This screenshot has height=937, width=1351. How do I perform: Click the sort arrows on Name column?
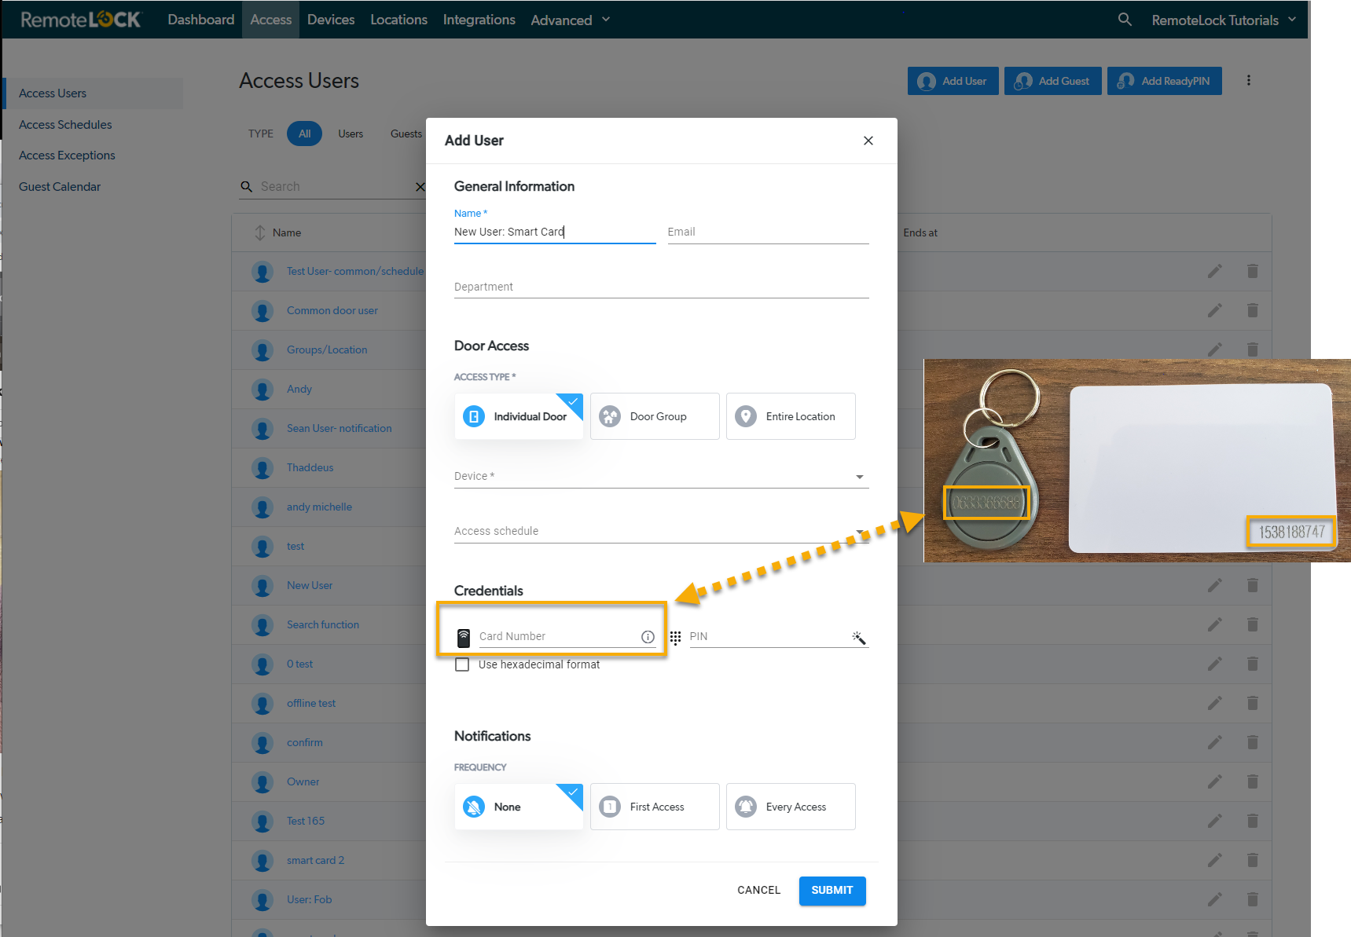click(x=259, y=232)
